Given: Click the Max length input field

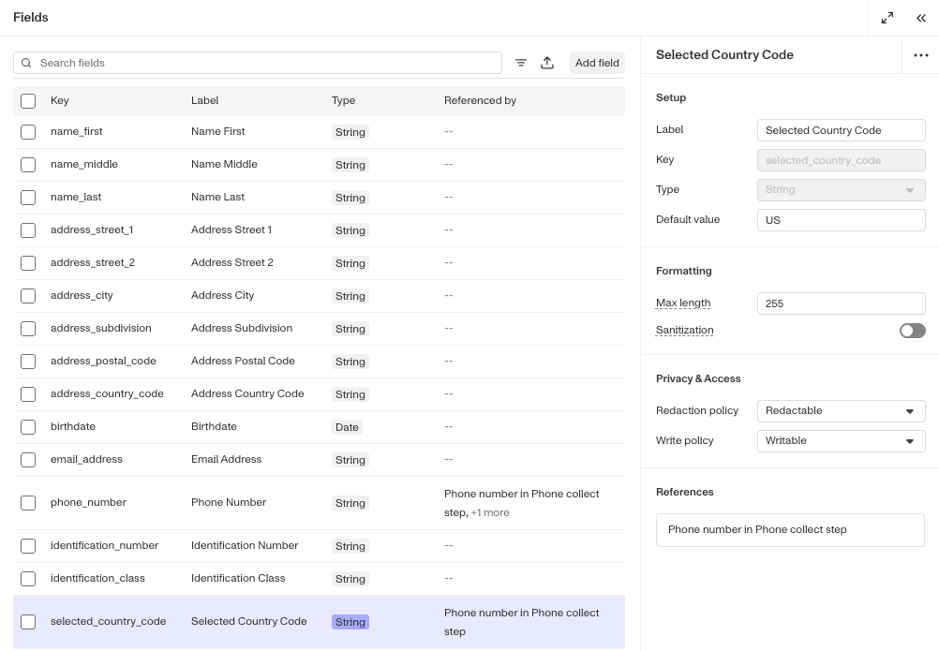Looking at the screenshot, I should 841,303.
